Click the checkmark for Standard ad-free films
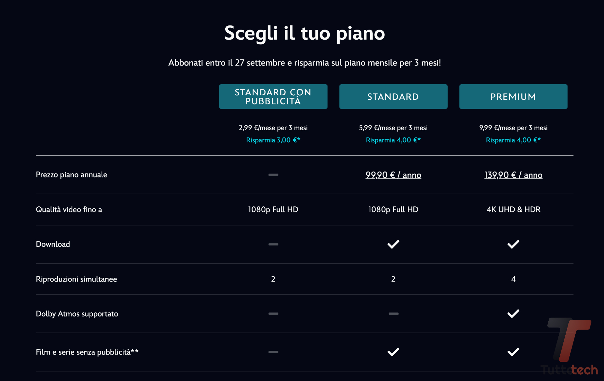This screenshot has width=604, height=381. (x=393, y=352)
